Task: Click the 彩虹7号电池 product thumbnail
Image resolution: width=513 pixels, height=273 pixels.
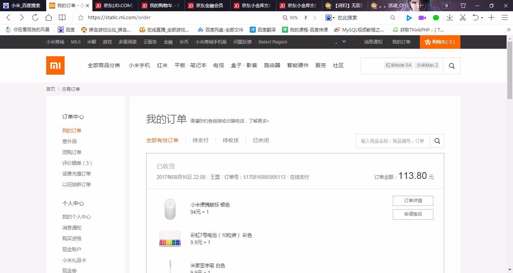Action: (x=170, y=239)
